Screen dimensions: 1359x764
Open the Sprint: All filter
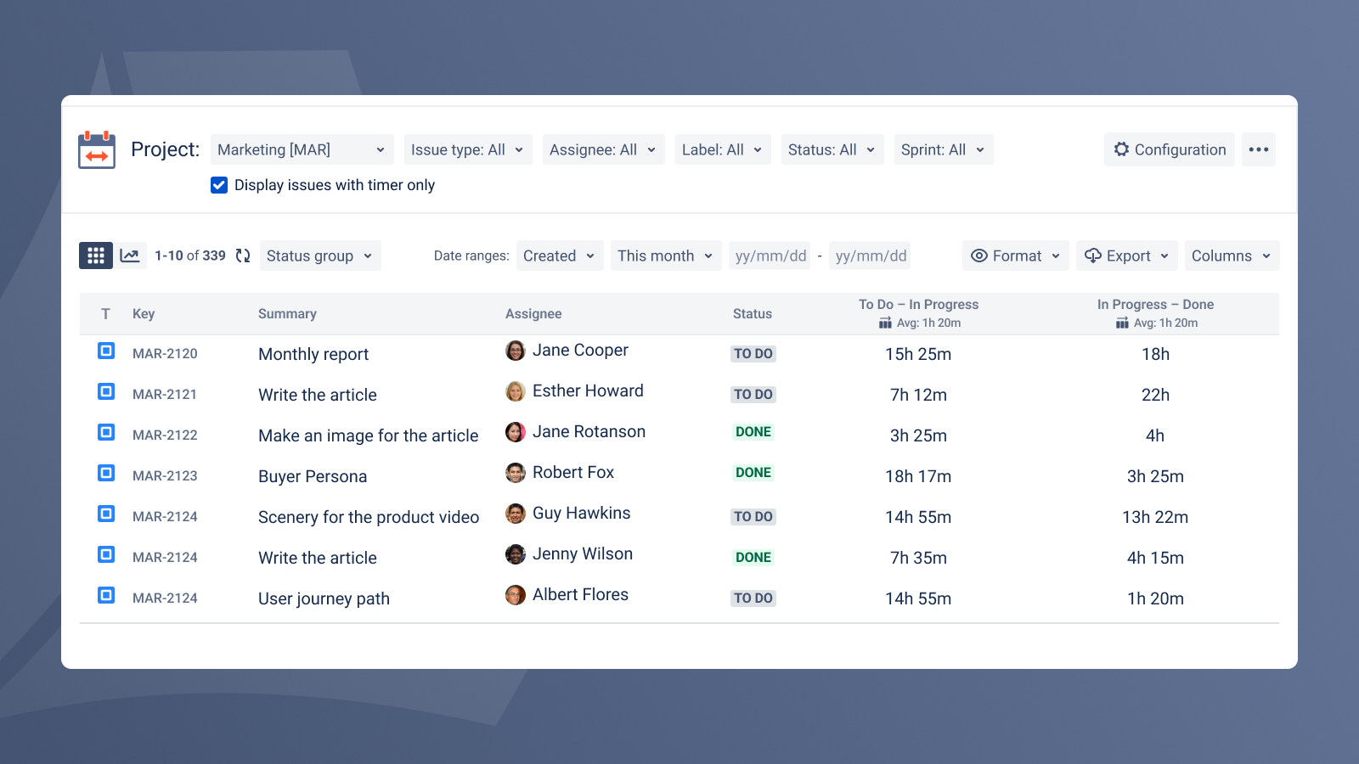click(x=943, y=149)
